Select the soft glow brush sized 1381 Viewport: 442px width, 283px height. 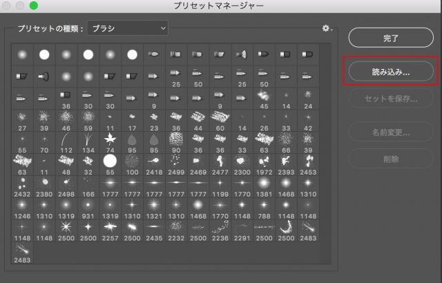(x=264, y=184)
